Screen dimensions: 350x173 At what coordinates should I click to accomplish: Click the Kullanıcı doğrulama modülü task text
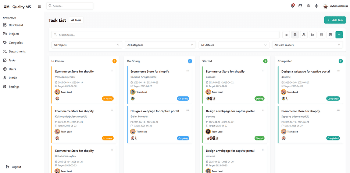71,117
